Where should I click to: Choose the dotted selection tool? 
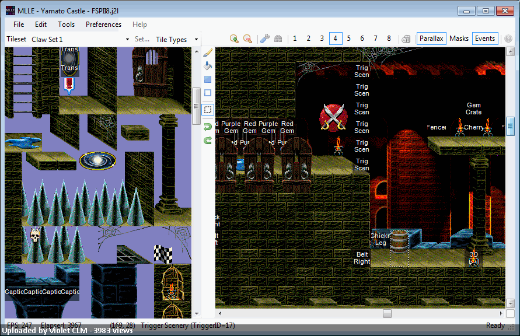(x=208, y=110)
